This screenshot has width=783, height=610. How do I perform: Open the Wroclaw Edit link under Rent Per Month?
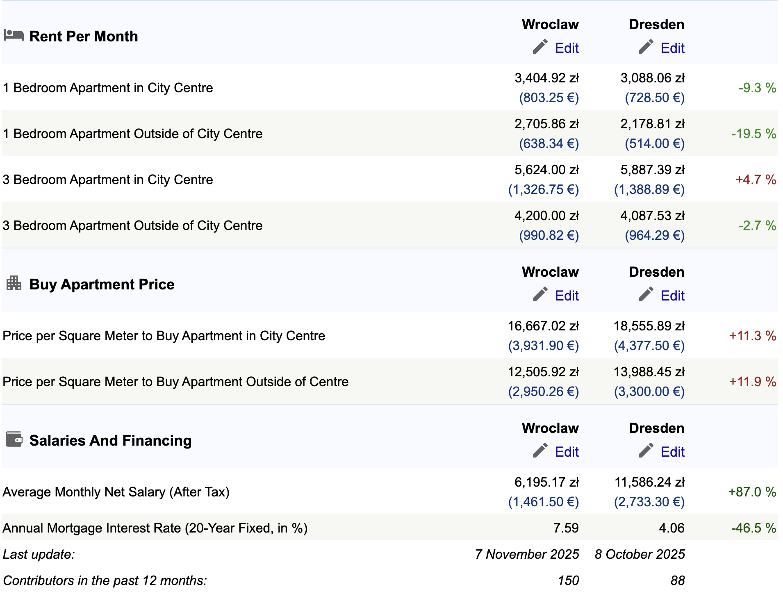coord(567,48)
